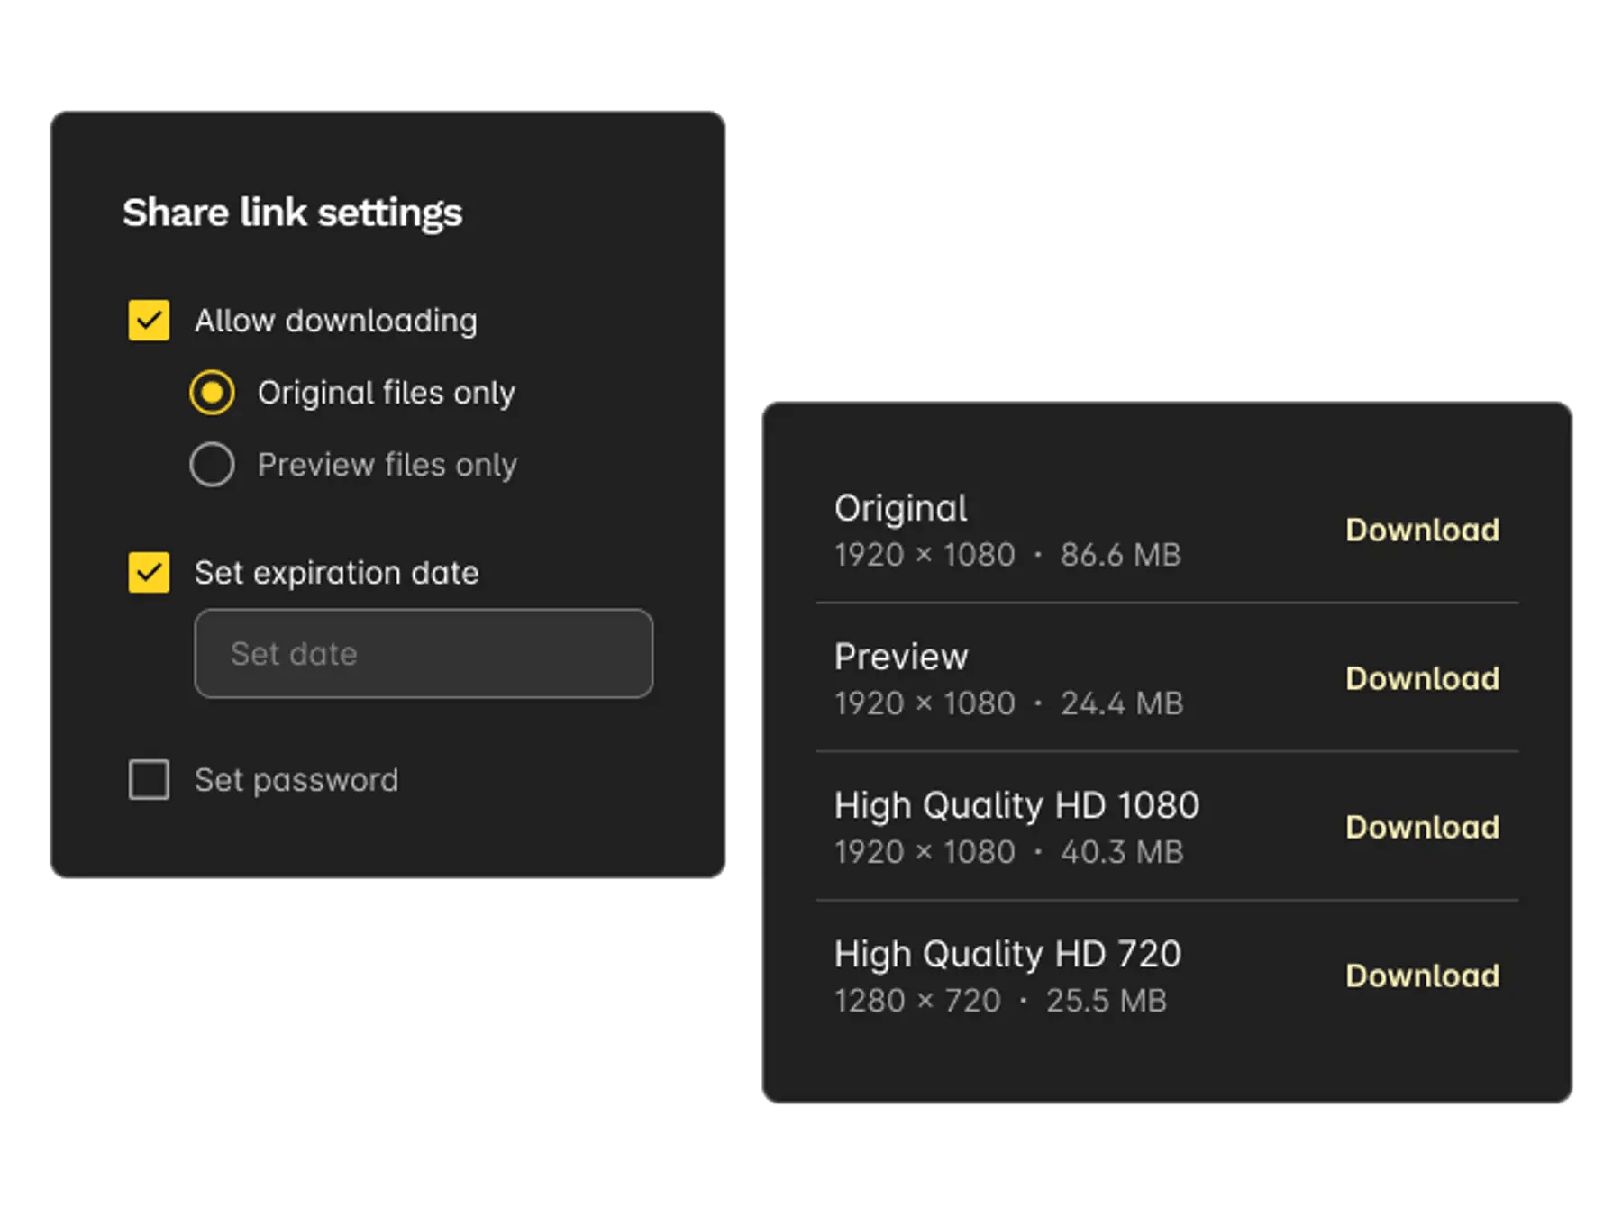Select the Original files only radio button

pyautogui.click(x=213, y=393)
